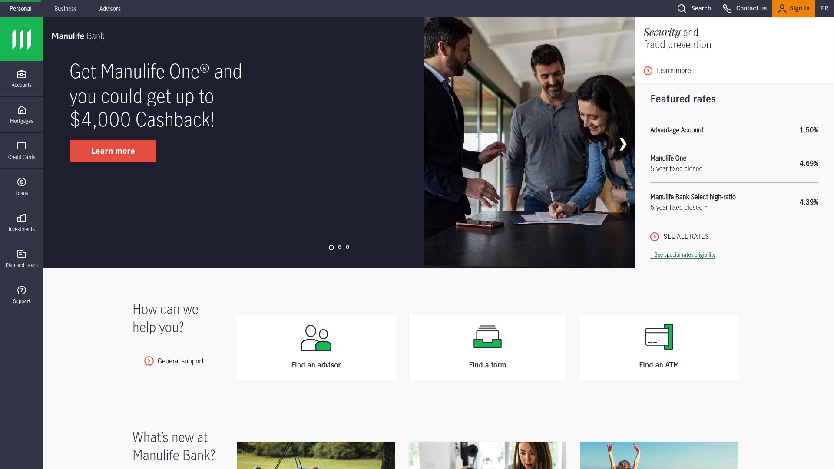834x469 pixels.
Task: Click the red arrow beside SEE ALL RATES
Action: (655, 237)
